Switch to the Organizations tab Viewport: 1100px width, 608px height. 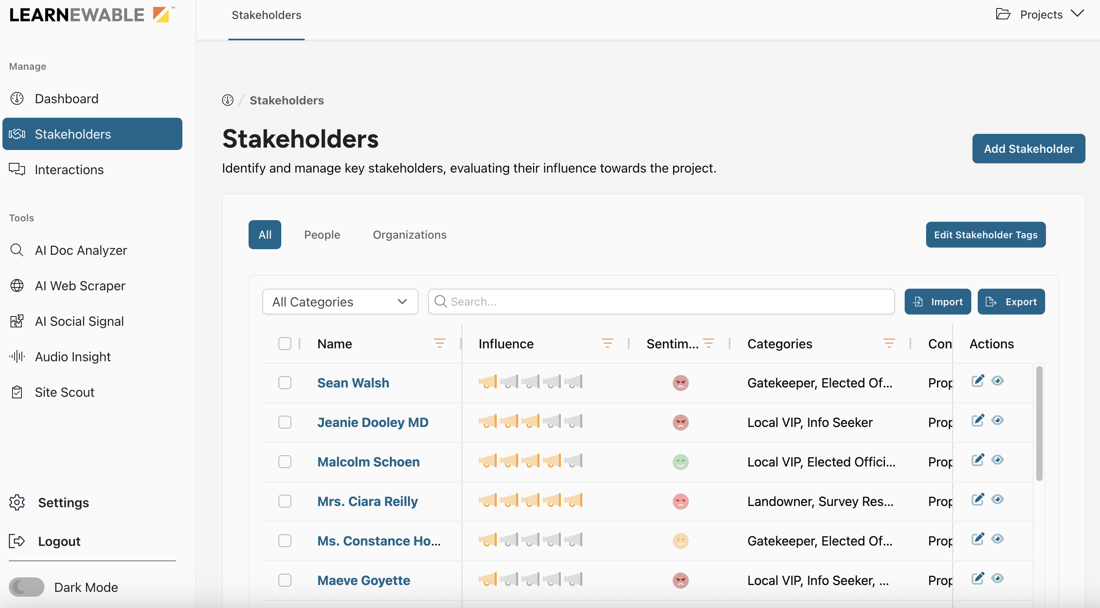pyautogui.click(x=409, y=235)
